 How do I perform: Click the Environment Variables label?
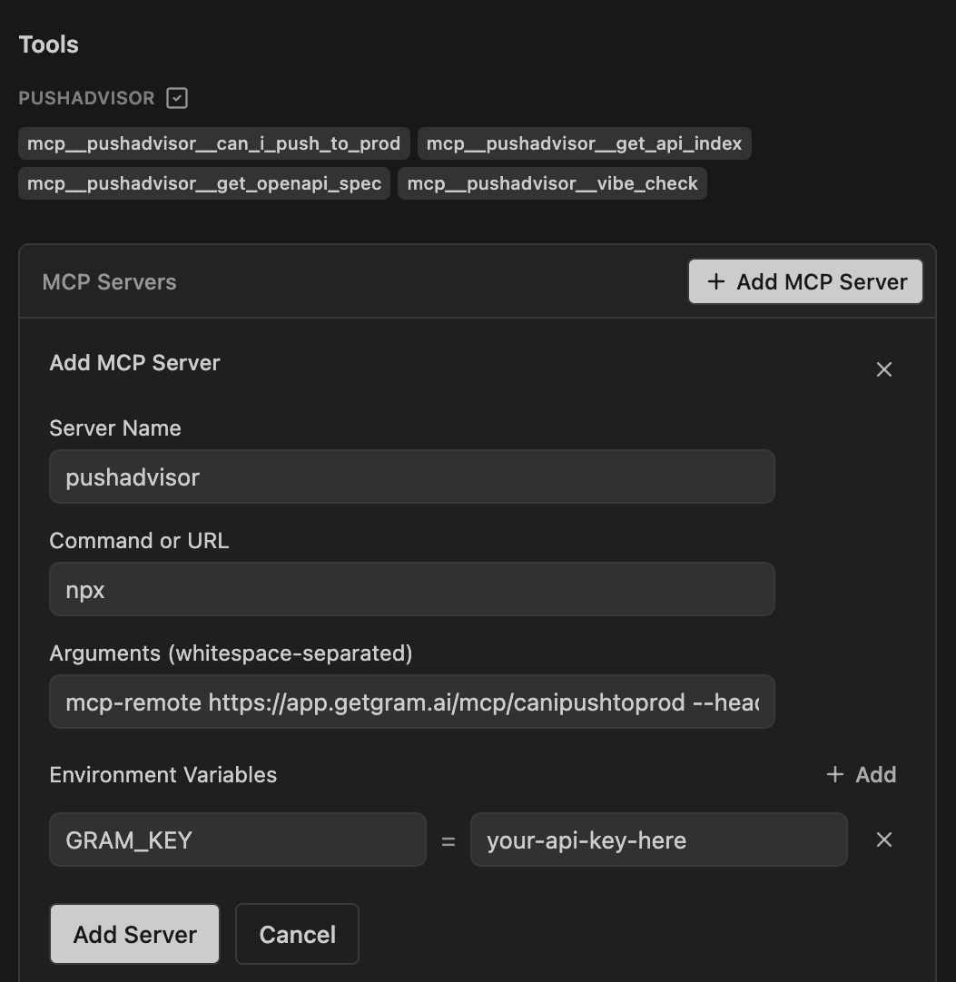(x=163, y=775)
